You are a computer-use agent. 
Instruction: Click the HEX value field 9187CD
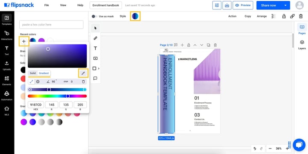[x=36, y=105]
